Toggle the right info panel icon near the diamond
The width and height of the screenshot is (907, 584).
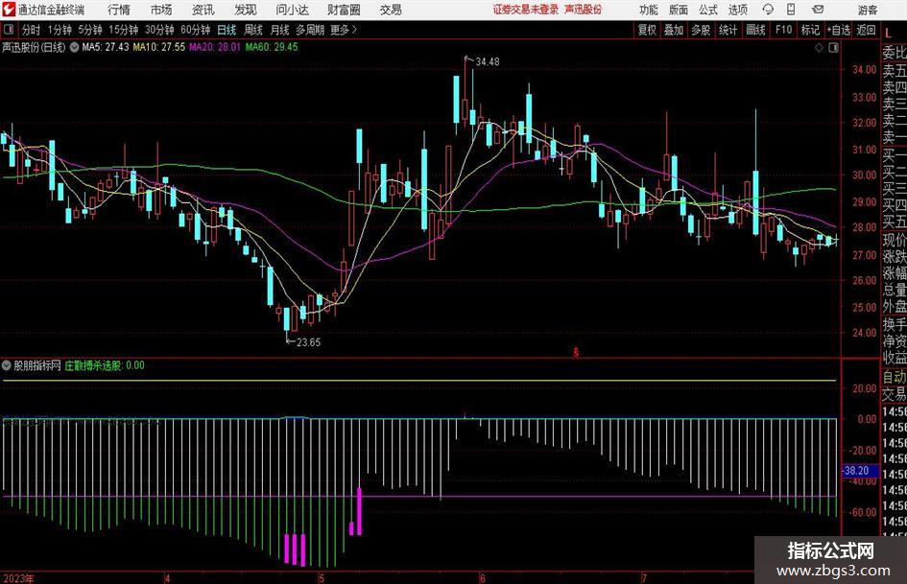click(x=833, y=48)
